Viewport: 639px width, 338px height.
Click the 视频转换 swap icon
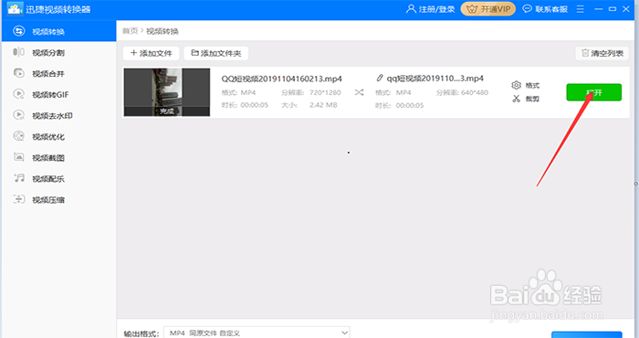tap(19, 31)
